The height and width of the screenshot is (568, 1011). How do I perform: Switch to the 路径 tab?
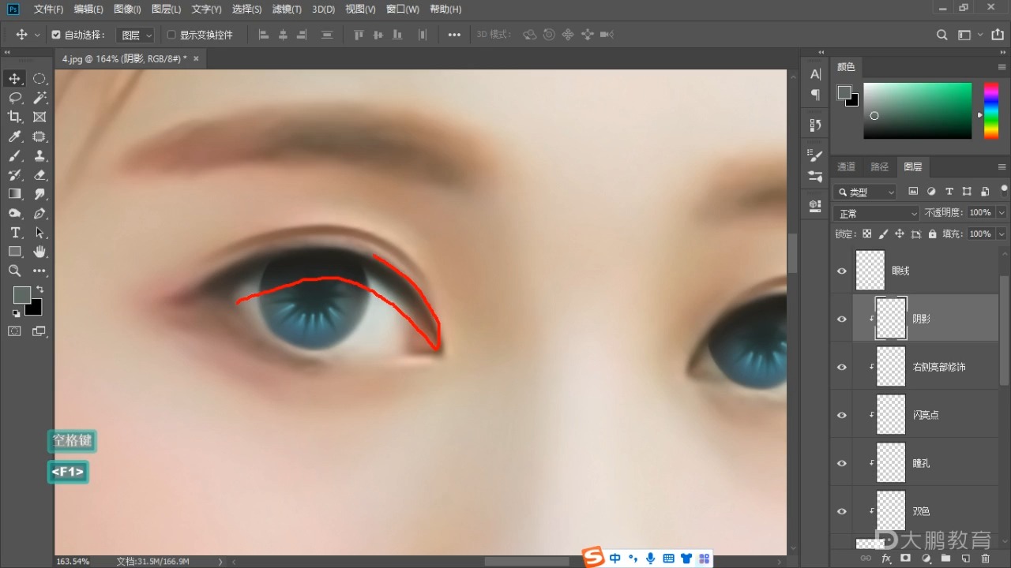879,167
